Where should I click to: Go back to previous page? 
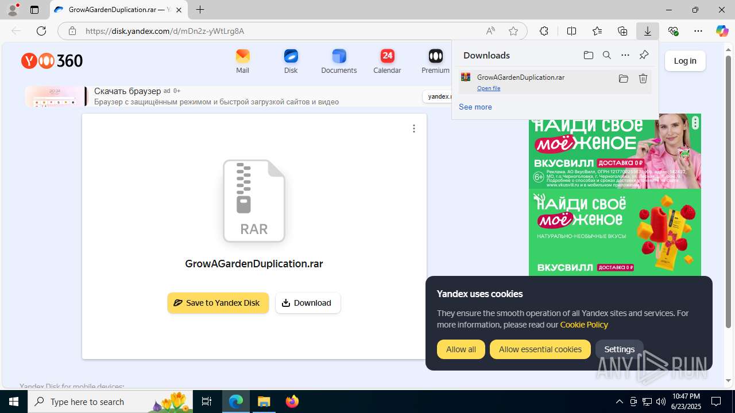(16, 31)
